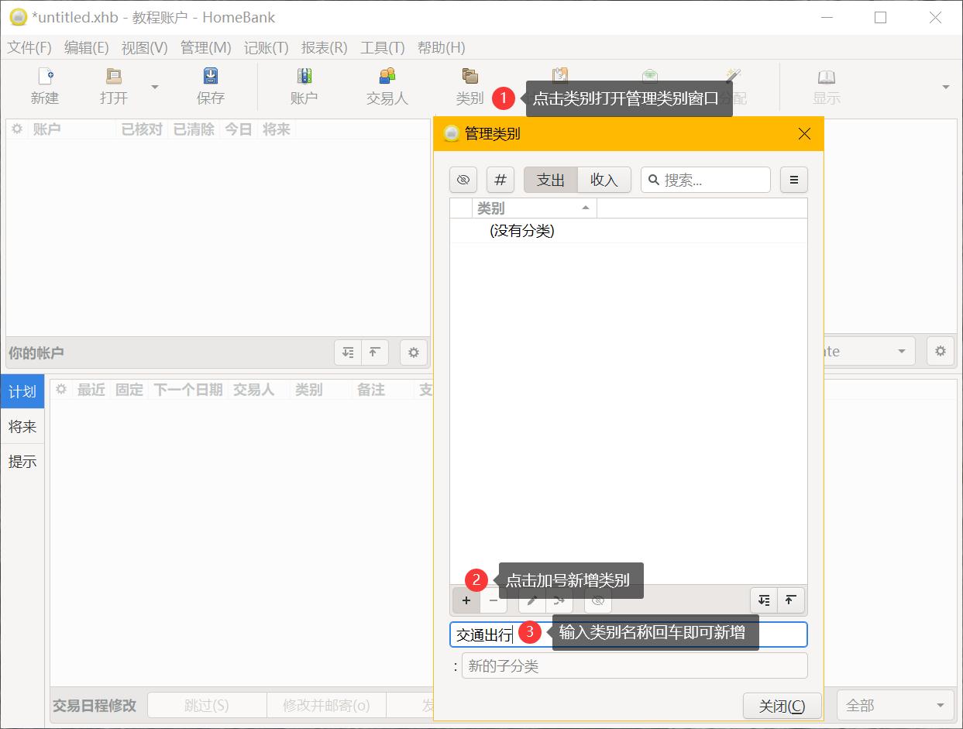The width and height of the screenshot is (963, 729).
Task: Merge category using the arrow icon
Action: (559, 600)
